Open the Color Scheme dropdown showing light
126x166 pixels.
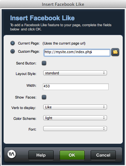(x=75, y=118)
